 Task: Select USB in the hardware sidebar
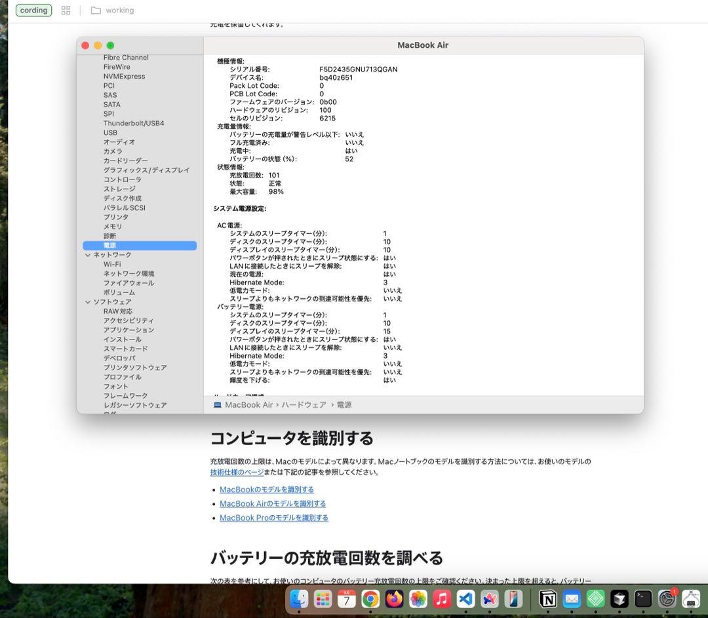[x=109, y=132]
